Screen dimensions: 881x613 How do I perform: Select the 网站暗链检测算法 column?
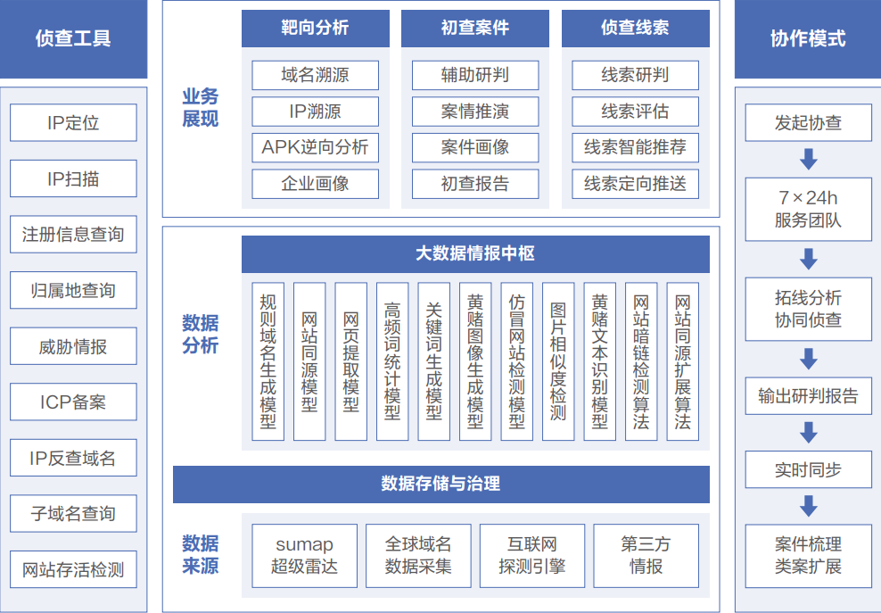click(x=641, y=361)
